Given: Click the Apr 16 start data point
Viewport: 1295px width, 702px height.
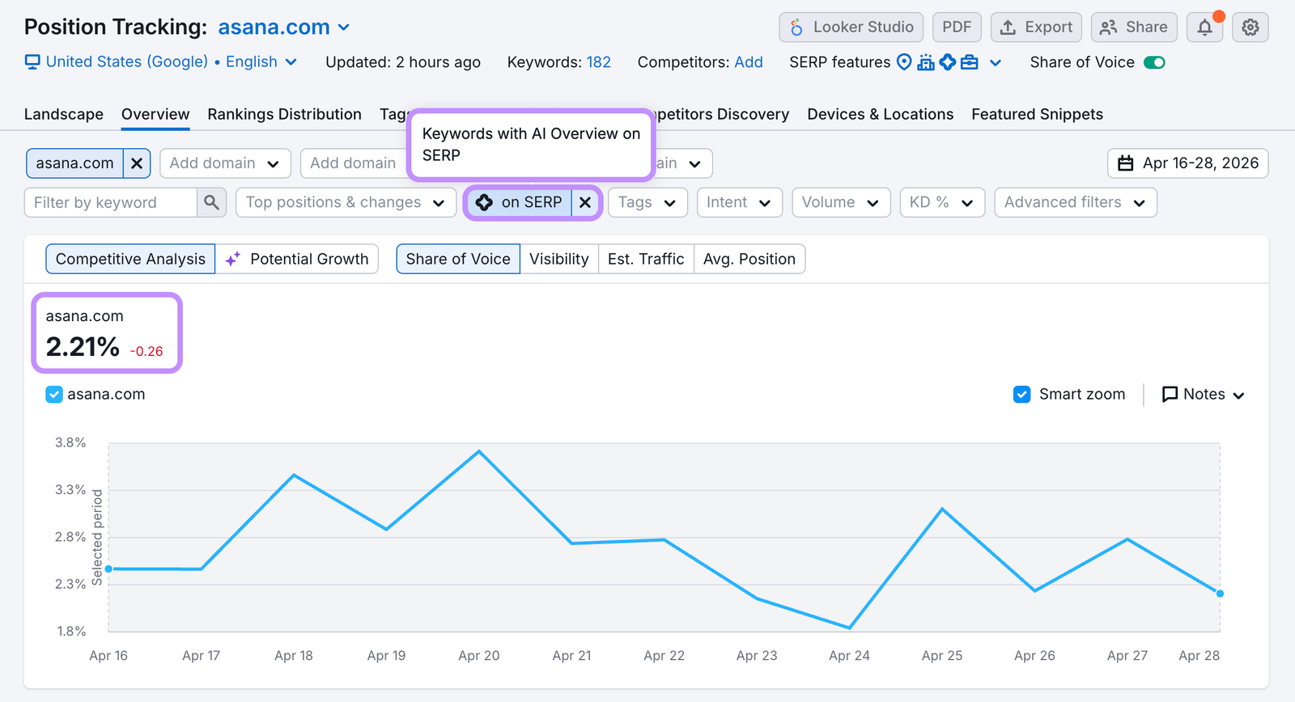Looking at the screenshot, I should click(x=109, y=569).
